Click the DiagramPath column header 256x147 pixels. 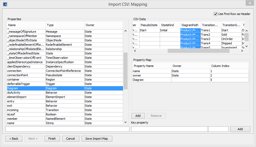pyautogui.click(x=190, y=25)
